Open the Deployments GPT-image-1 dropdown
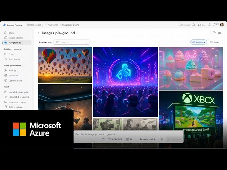227x170 pixels. pyautogui.click(x=71, y=42)
